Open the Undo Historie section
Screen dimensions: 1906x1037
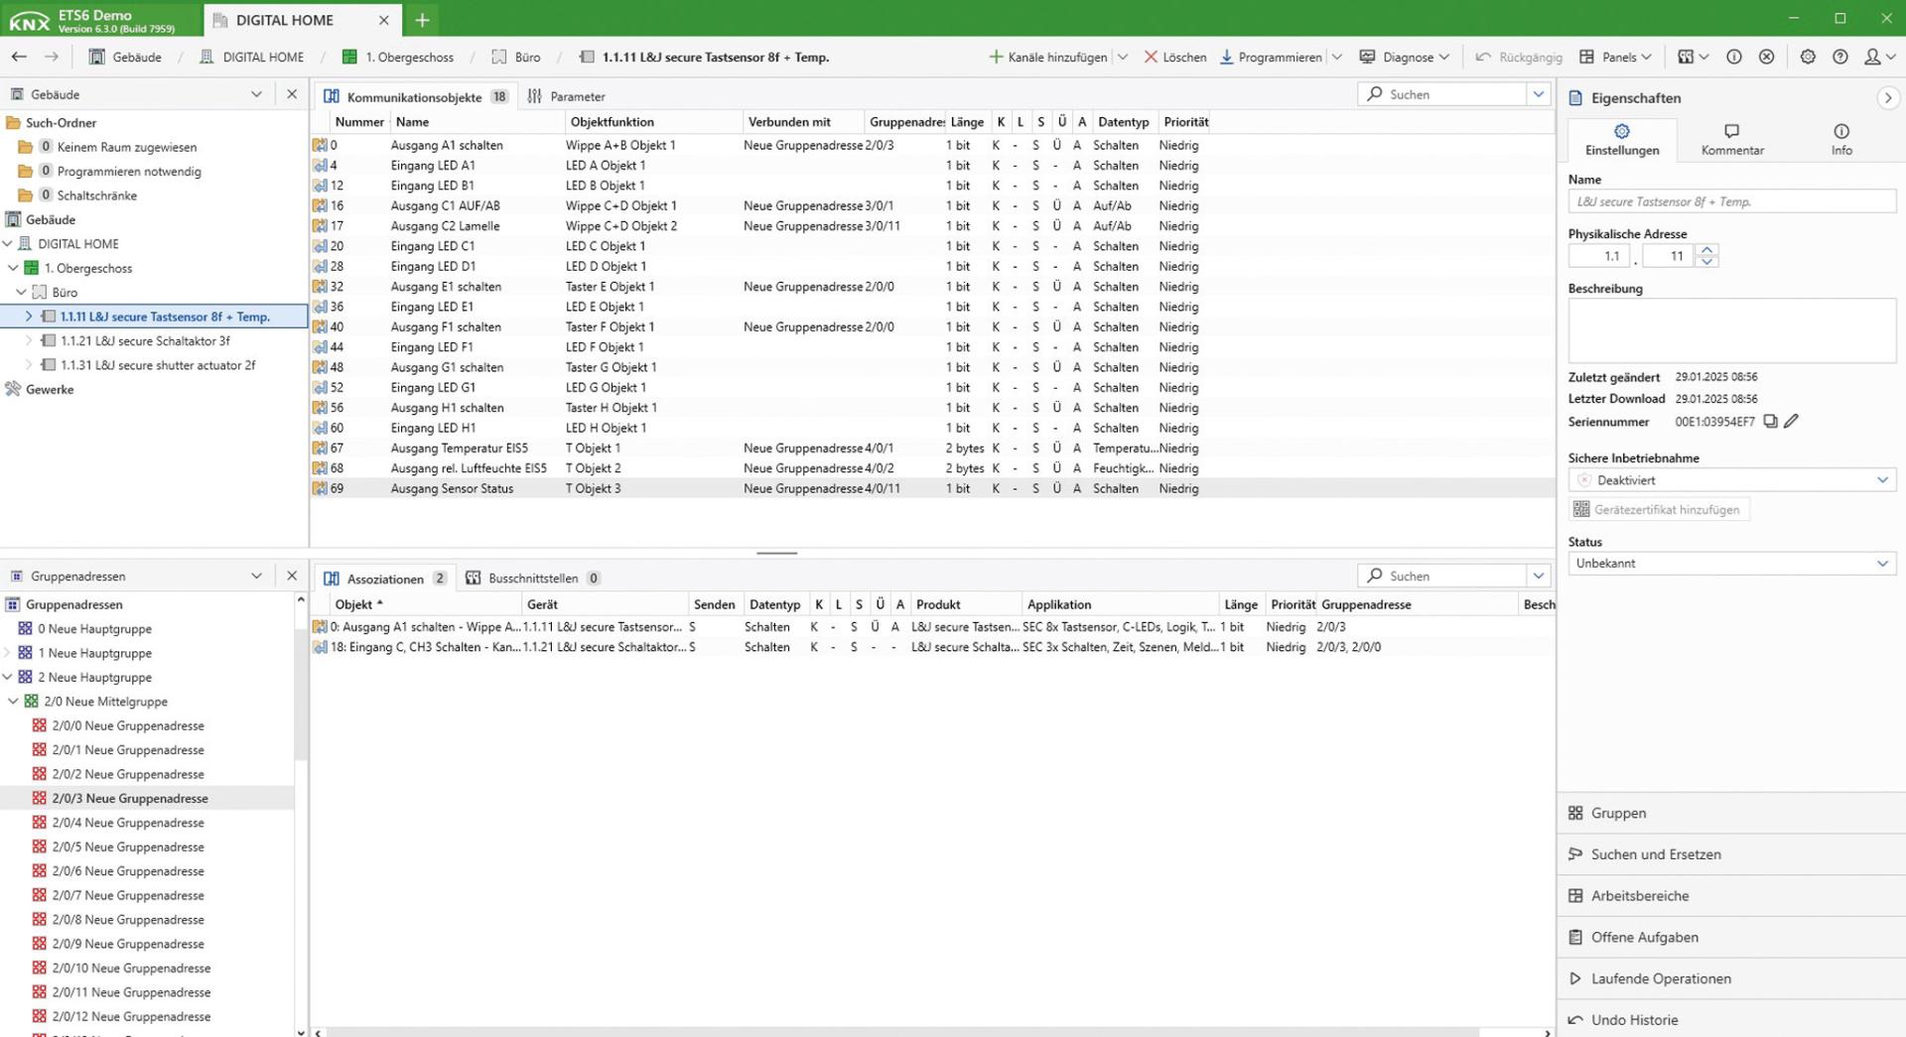coord(1731,1019)
